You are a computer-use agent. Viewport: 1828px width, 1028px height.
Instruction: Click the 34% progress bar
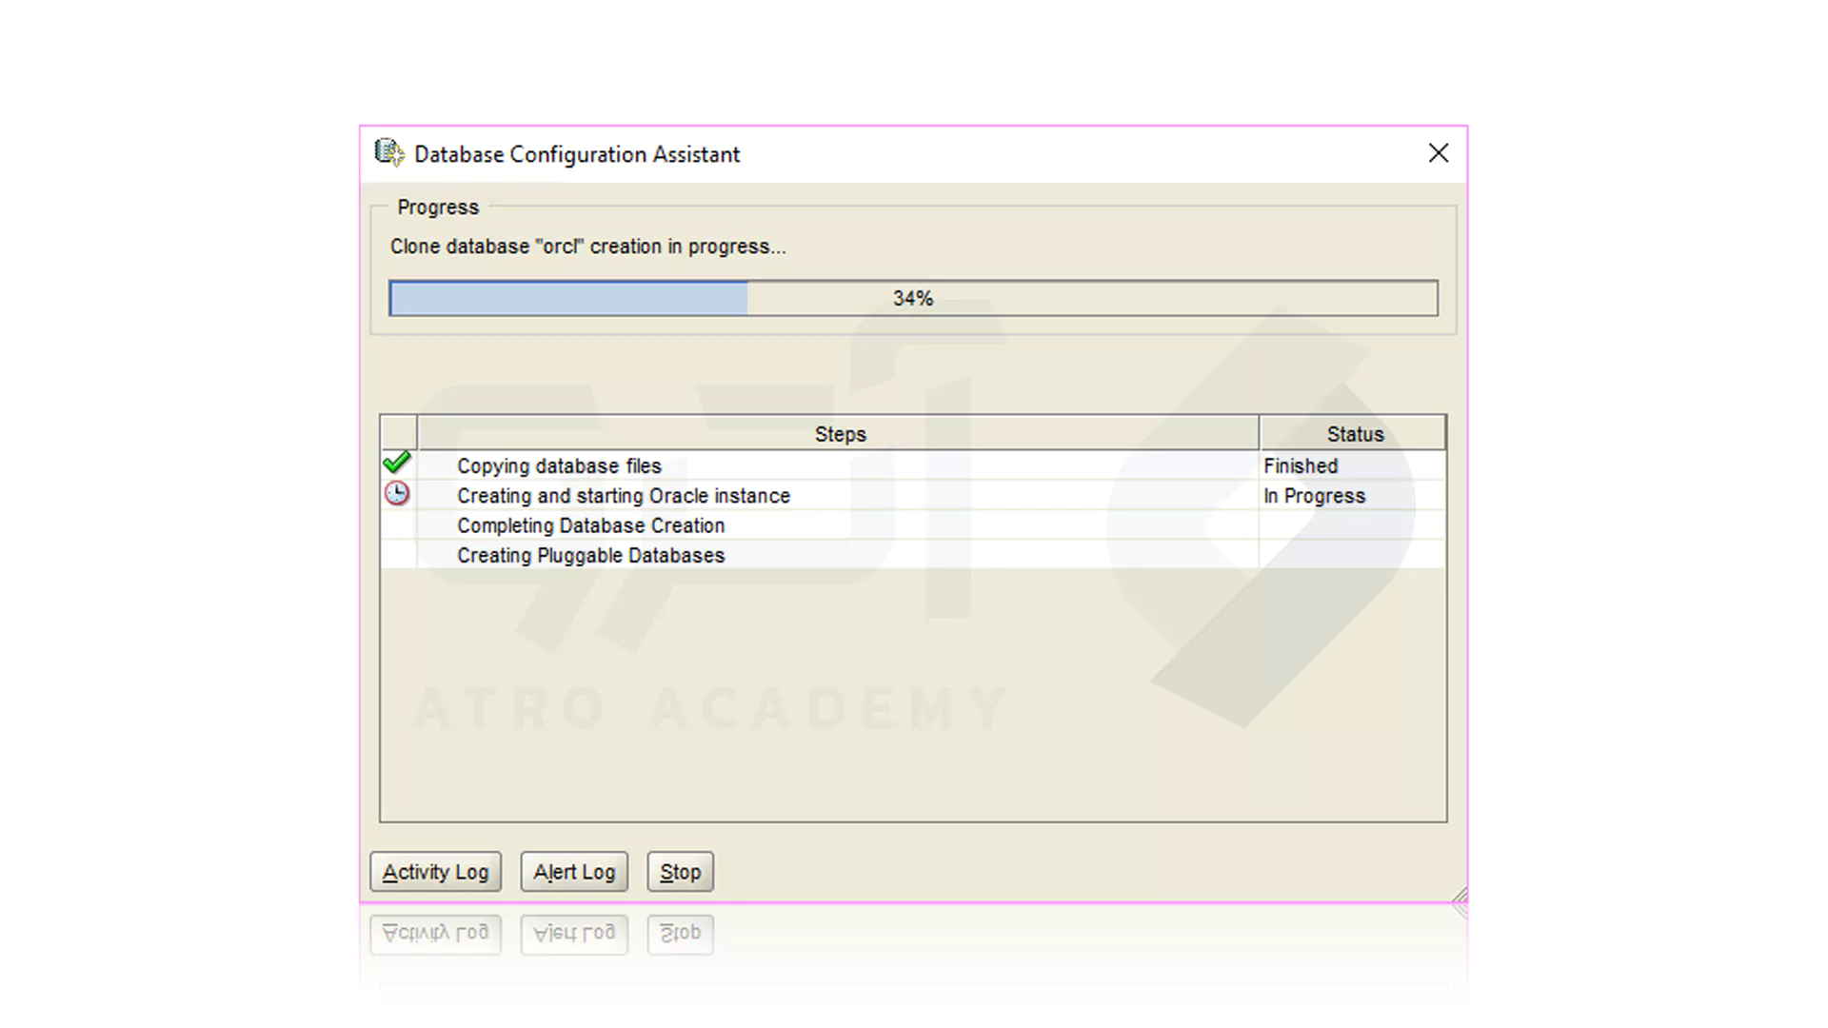(x=912, y=299)
